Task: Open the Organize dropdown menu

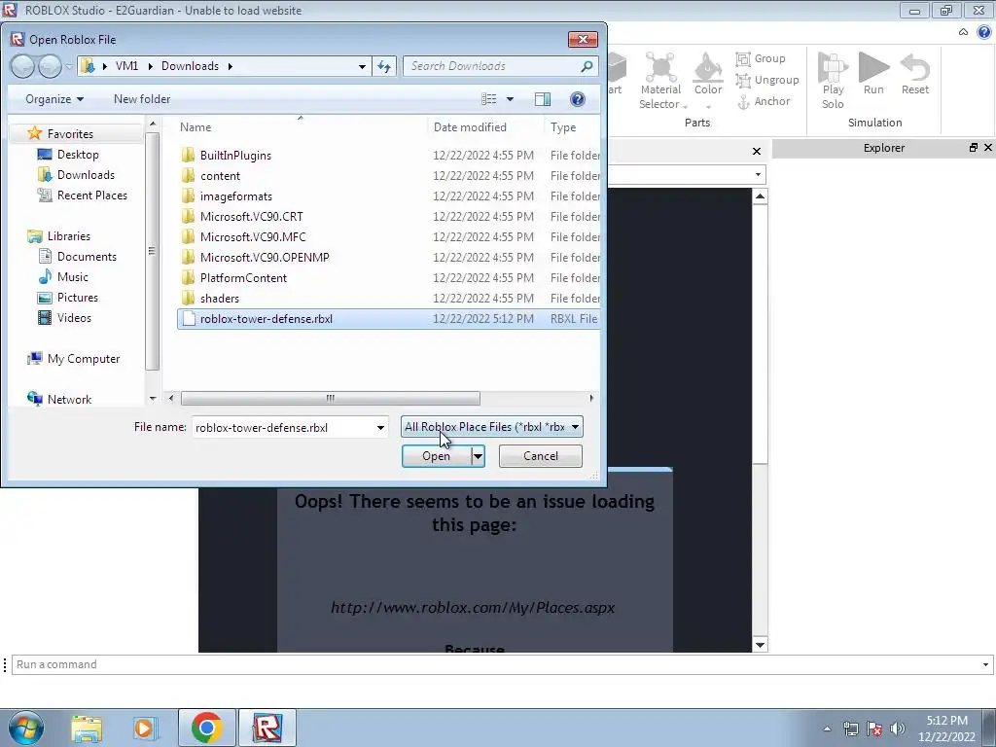Action: pos(54,99)
